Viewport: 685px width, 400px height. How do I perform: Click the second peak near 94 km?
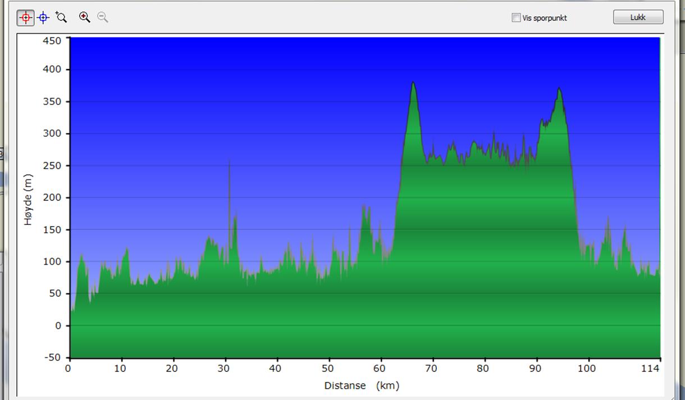coord(559,90)
